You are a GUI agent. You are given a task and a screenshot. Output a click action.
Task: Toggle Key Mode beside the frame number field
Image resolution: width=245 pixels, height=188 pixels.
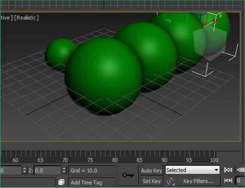click(228, 181)
